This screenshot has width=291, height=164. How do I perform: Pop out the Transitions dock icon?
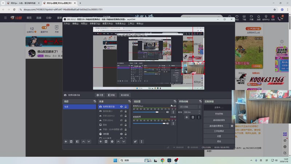pyautogui.click(x=200, y=101)
